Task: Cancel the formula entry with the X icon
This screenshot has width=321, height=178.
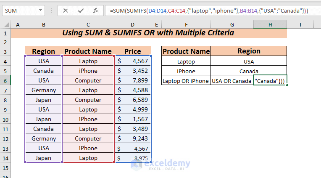Action: pos(66,11)
